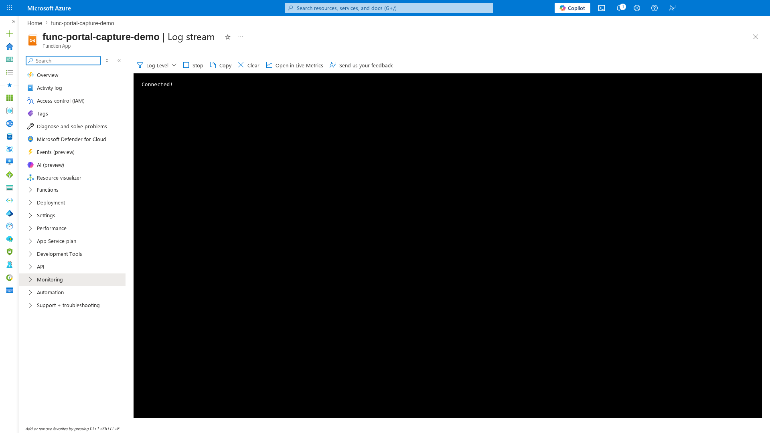Viewport: 770px width, 433px height.
Task: Expand the Development Tools group
Action: 72,254
